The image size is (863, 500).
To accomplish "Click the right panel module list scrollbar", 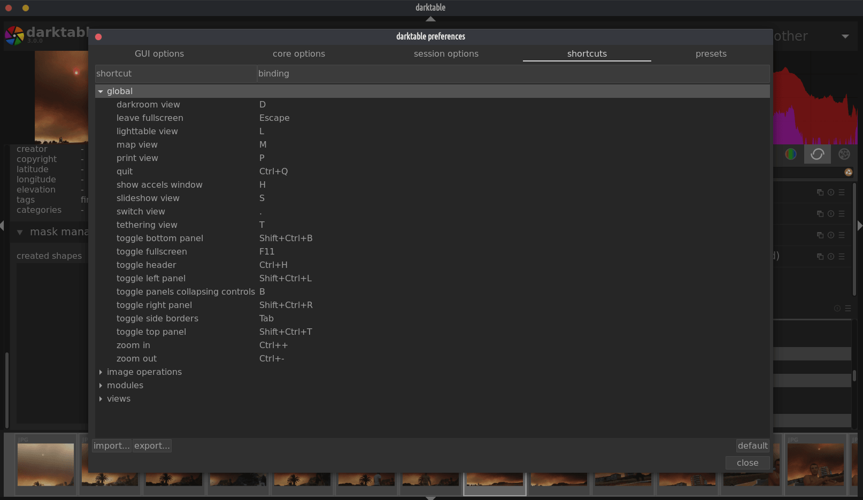I will 854,239.
